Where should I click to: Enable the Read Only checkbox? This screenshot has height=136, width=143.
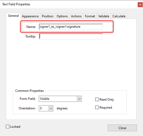97,100
